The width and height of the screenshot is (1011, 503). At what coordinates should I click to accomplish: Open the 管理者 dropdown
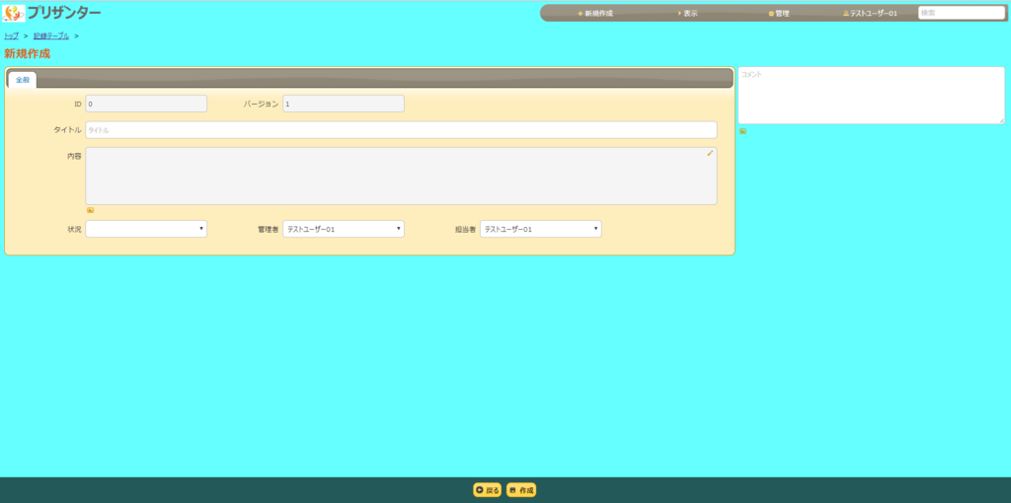344,229
